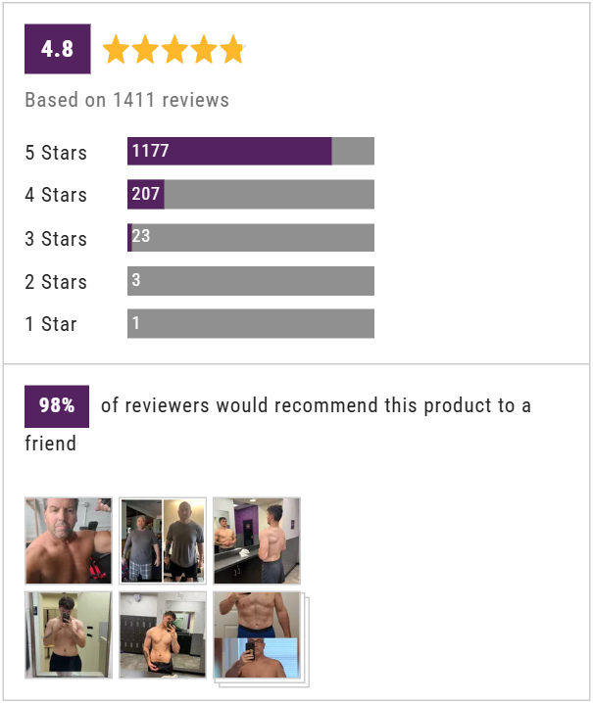Open locker room mirror selfie photo
The height and width of the screenshot is (703, 593).
point(163,634)
